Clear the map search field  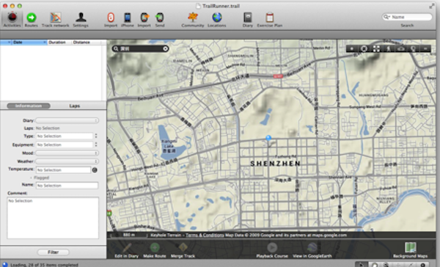(x=166, y=48)
